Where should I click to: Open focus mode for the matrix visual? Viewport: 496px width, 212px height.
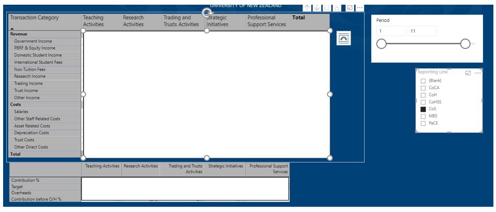tap(350, 8)
